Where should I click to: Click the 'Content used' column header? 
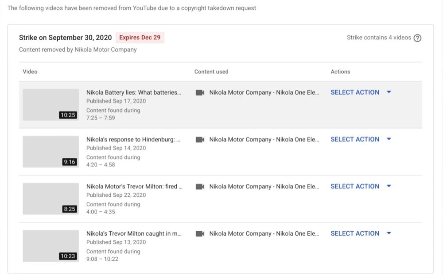click(x=211, y=72)
